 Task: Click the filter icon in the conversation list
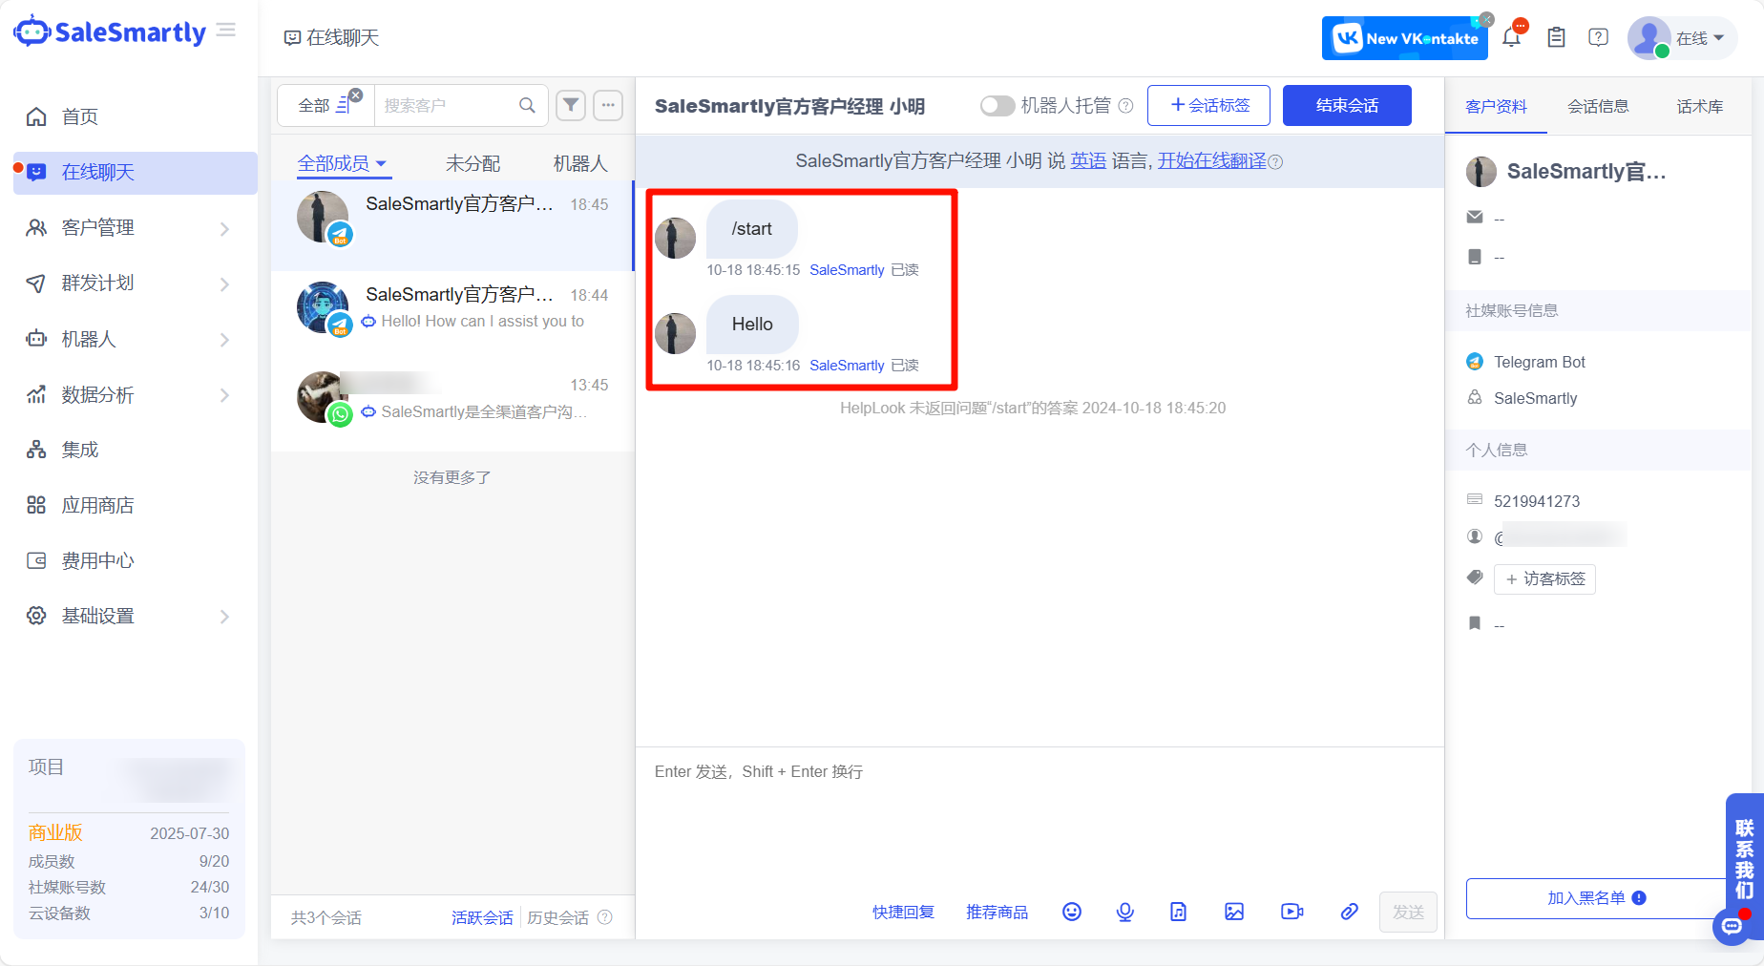point(570,105)
